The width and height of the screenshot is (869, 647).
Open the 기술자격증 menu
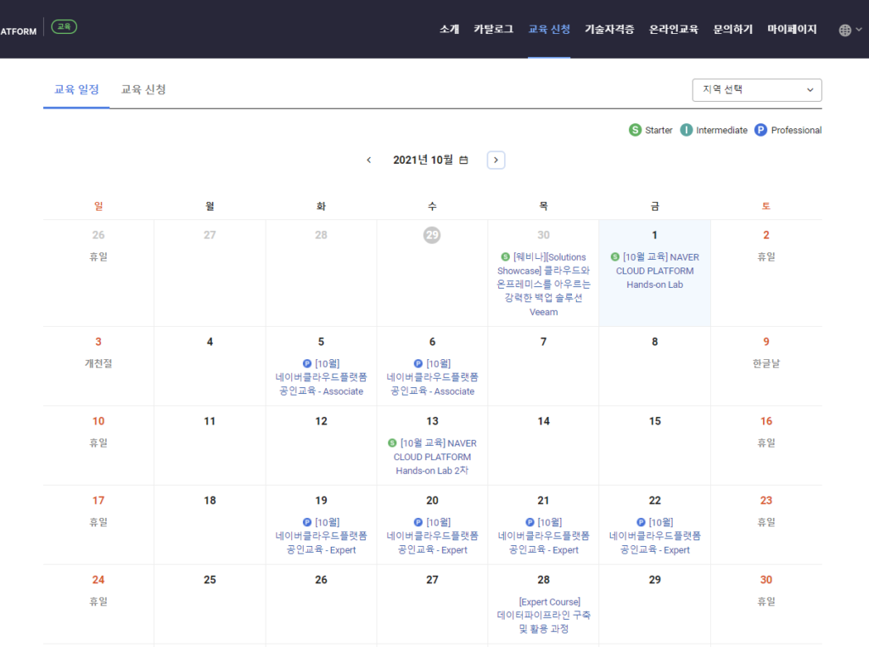pyautogui.click(x=609, y=30)
